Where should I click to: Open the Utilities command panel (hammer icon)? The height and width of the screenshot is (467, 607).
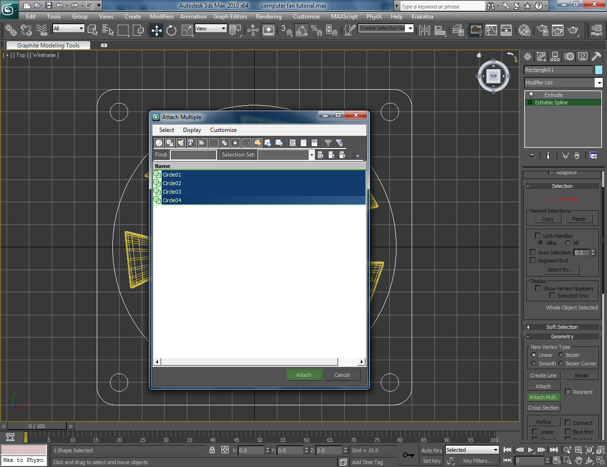[x=597, y=56]
